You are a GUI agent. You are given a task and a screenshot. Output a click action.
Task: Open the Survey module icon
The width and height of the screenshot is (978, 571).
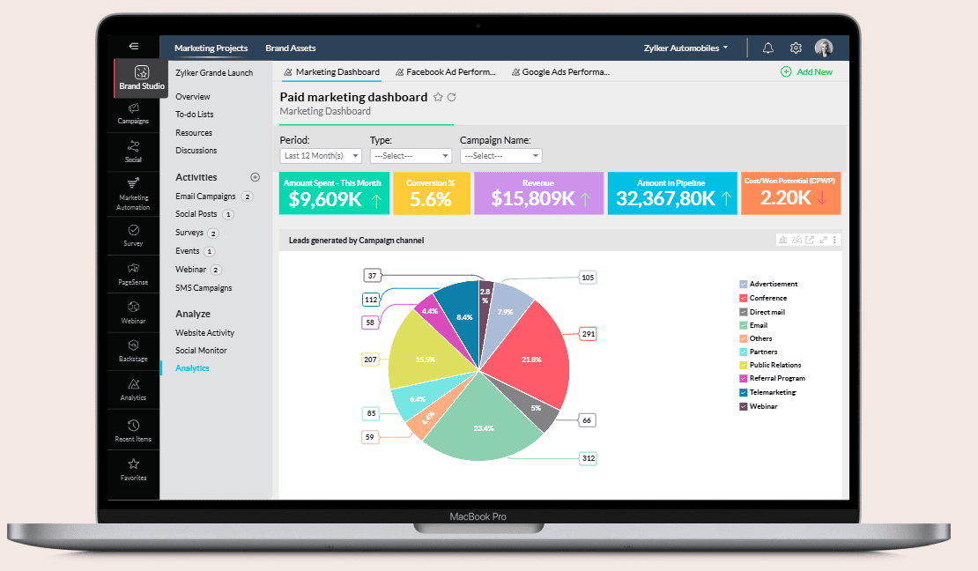(x=133, y=235)
